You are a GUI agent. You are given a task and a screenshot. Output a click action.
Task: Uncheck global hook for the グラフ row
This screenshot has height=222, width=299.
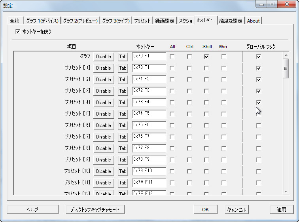click(259, 57)
